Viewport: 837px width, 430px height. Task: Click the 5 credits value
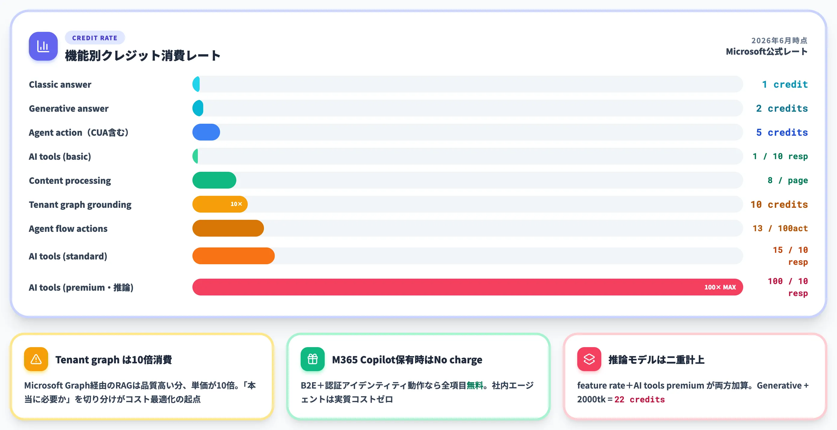point(782,132)
